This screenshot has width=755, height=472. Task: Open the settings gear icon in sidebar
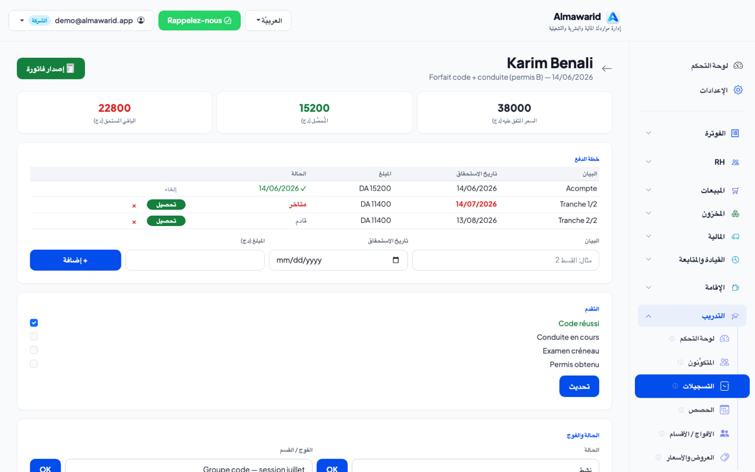click(x=738, y=90)
